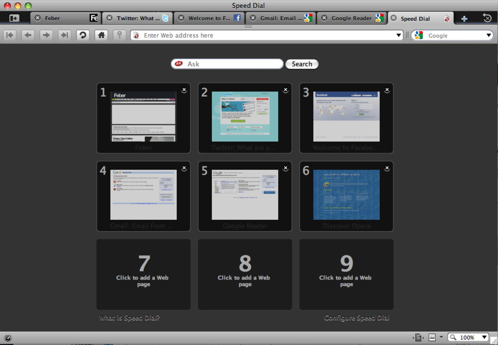Click the Search button beside Ask
Viewport: 498px width, 345px height.
click(x=302, y=64)
